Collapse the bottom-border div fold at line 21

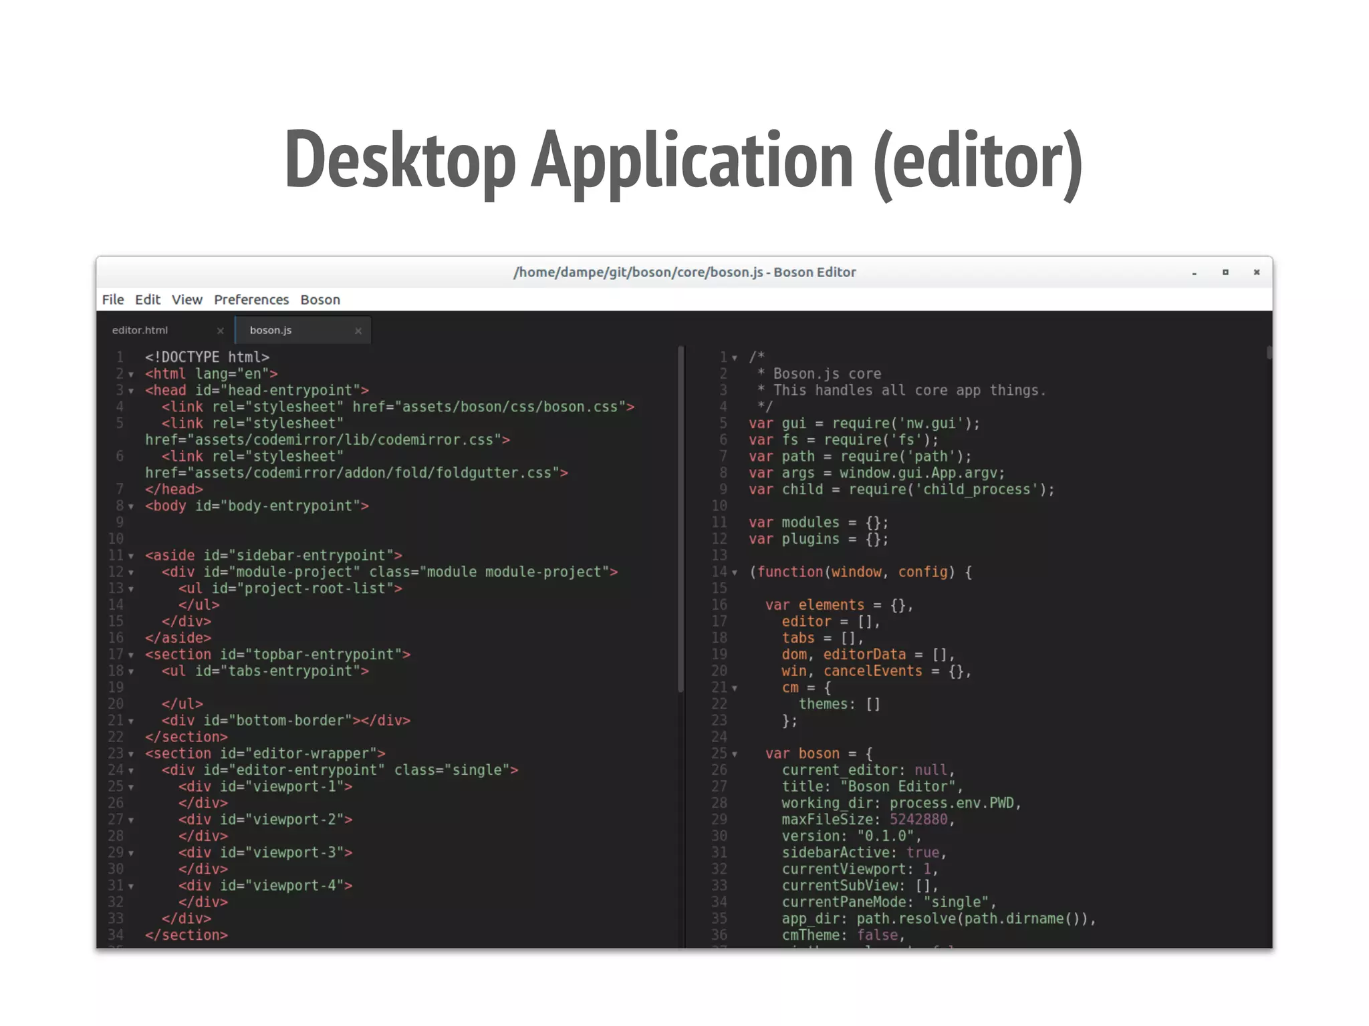[131, 721]
